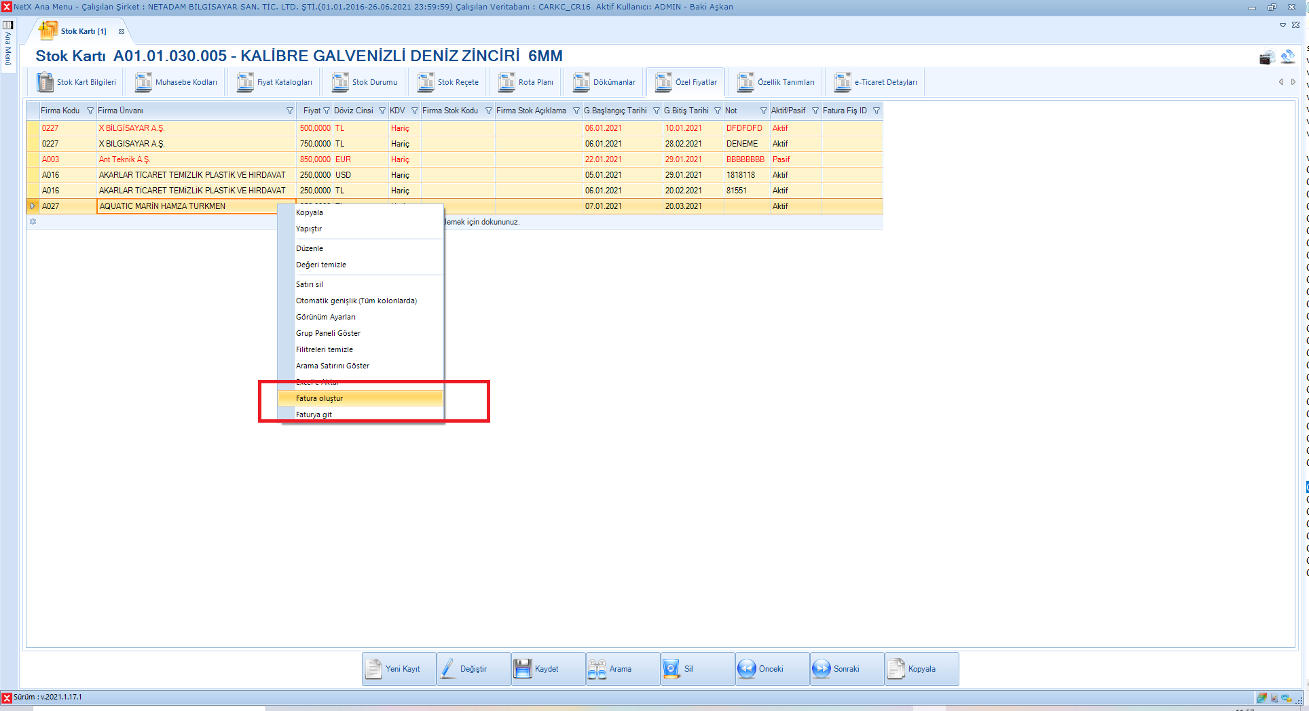The height and width of the screenshot is (711, 1309).
Task: Close the Stok Kartı [1] tab
Action: click(x=122, y=31)
